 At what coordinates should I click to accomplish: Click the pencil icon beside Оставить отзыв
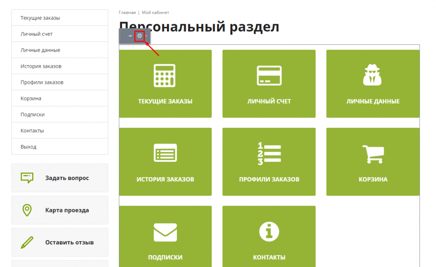tap(27, 242)
